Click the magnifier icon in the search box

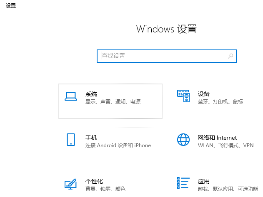pos(230,56)
